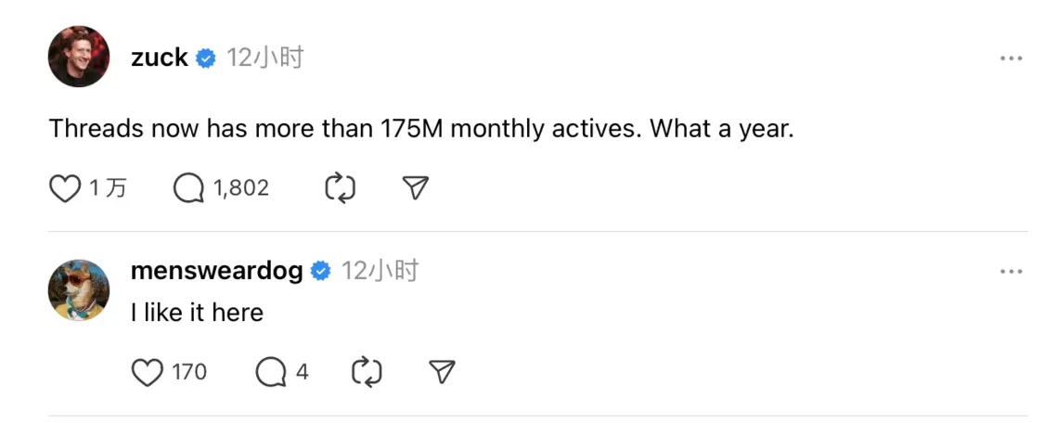Repost menswear dog's reply

(x=367, y=373)
